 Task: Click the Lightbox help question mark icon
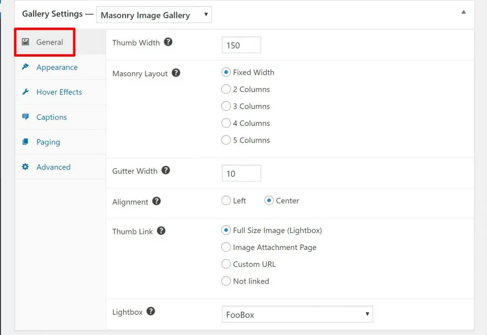pos(151,312)
